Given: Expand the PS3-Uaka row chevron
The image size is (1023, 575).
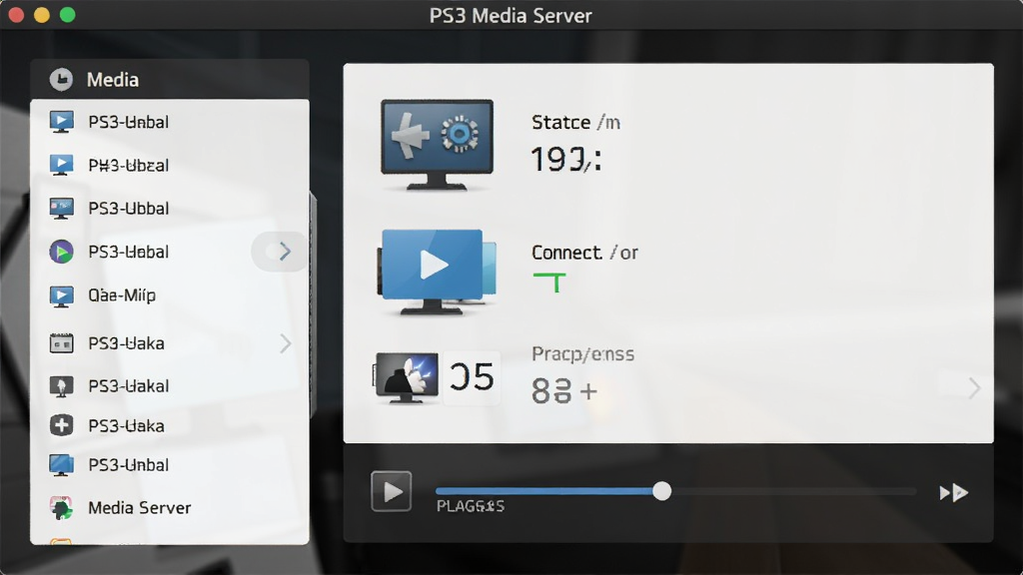Looking at the screenshot, I should (285, 343).
